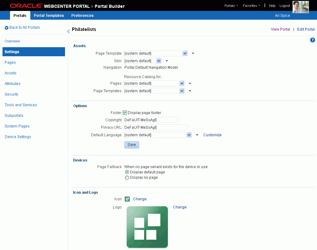Open Device Settings in the left sidebar

pyautogui.click(x=18, y=137)
